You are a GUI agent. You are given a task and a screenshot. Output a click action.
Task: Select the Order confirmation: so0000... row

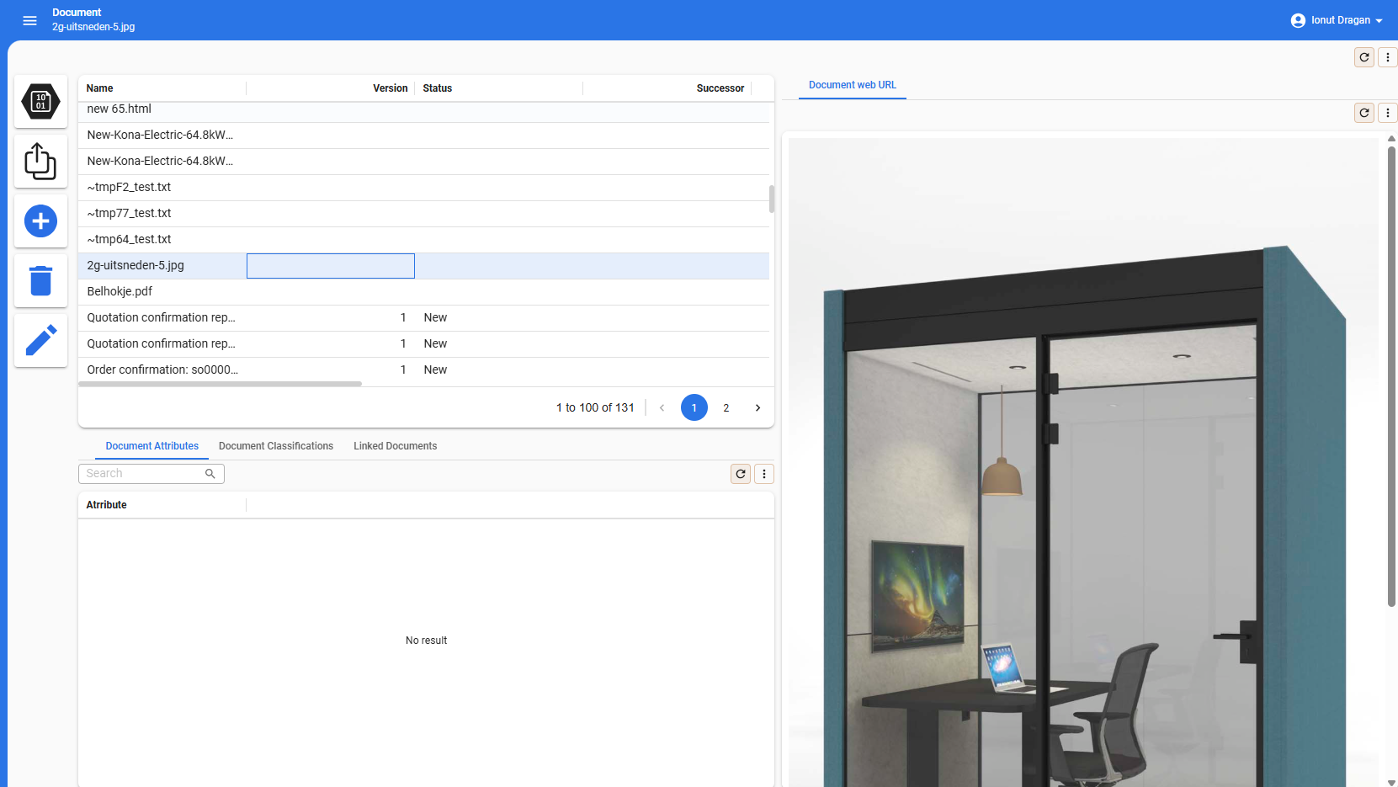tap(424, 370)
